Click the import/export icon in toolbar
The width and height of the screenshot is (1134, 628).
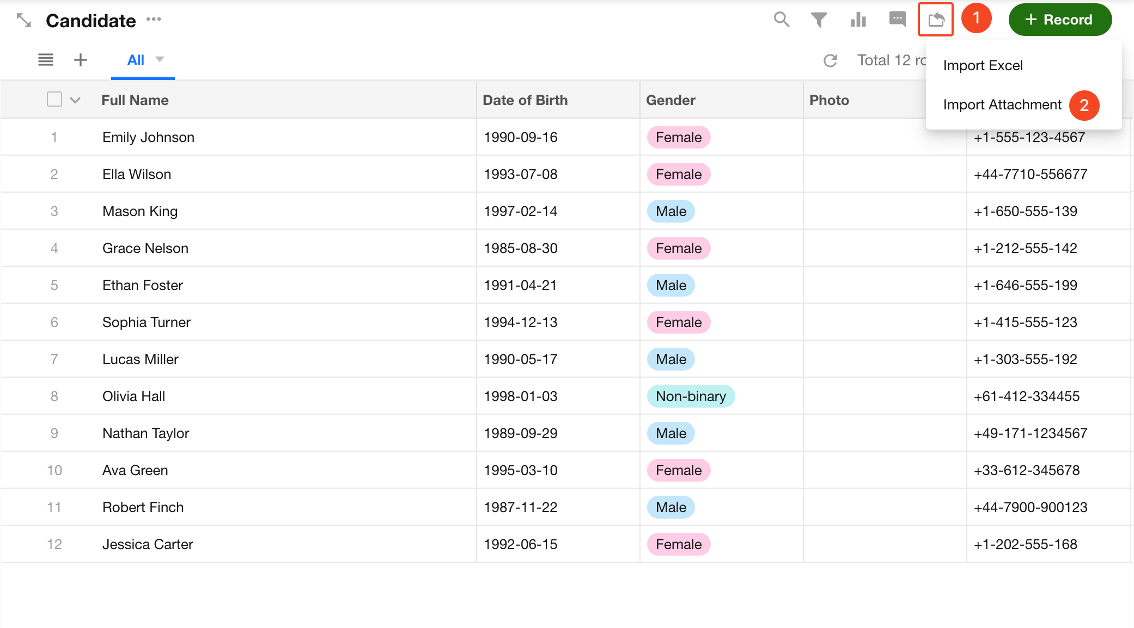[936, 20]
